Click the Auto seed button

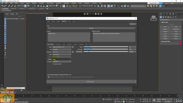point(79,51)
